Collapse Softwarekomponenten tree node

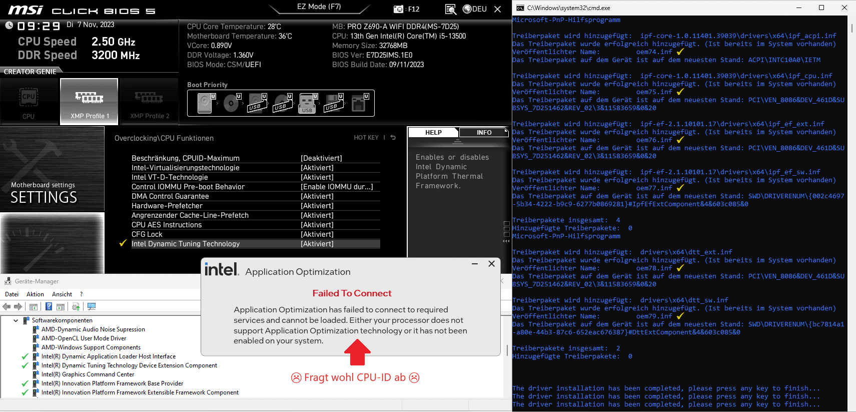click(16, 320)
